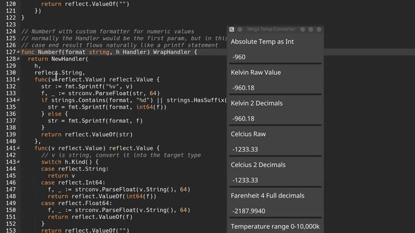This screenshot has width=415, height=233.
Task: Click the "Absolute Temp as Int" label
Action: tap(262, 41)
